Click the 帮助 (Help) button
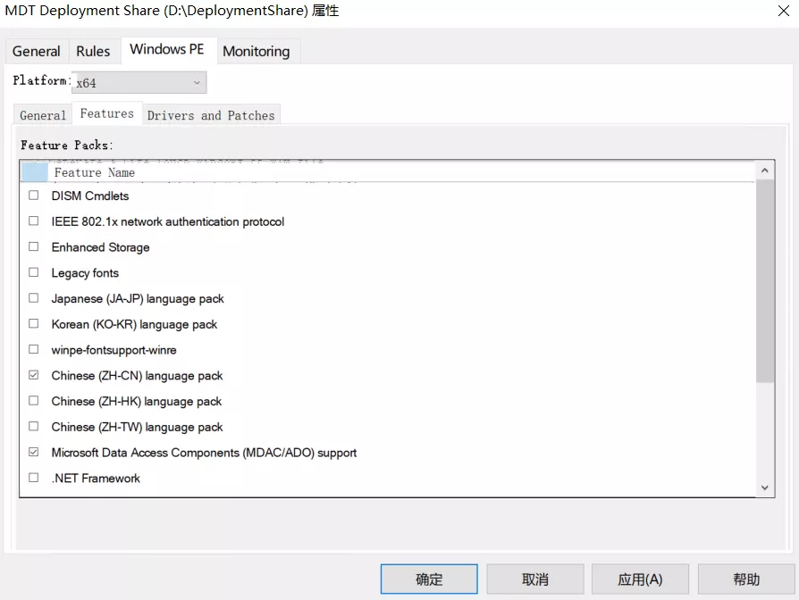 coord(746,579)
